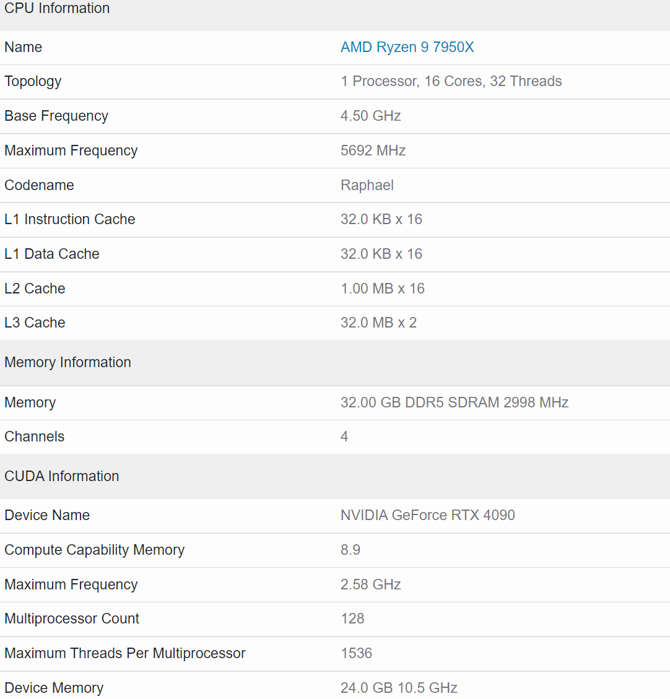This screenshot has width=670, height=699.
Task: Select the Device Memory value 24.0 GB
Action: [x=398, y=688]
